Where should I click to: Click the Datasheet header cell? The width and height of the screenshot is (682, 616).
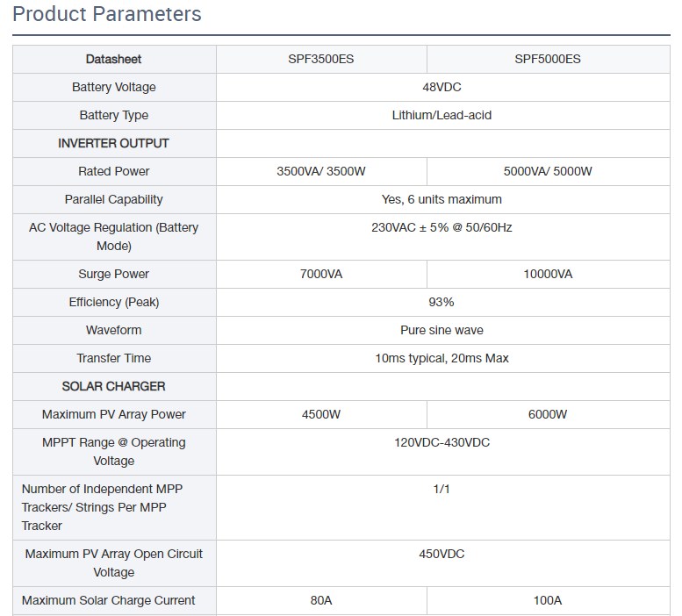(114, 59)
